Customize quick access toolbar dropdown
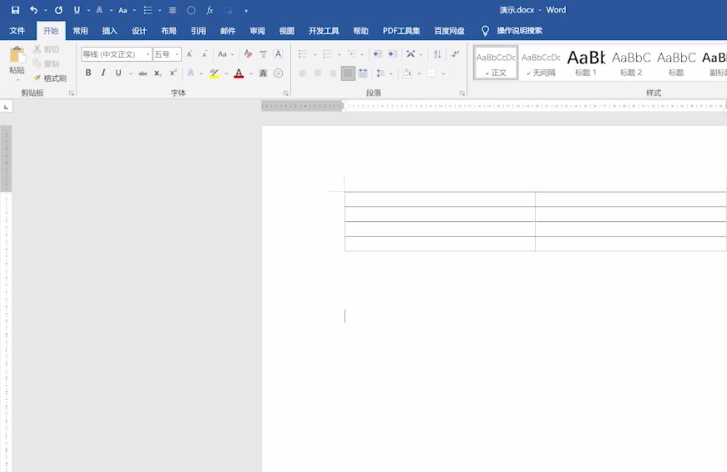Viewport: 727px width, 472px height. pyautogui.click(x=246, y=10)
